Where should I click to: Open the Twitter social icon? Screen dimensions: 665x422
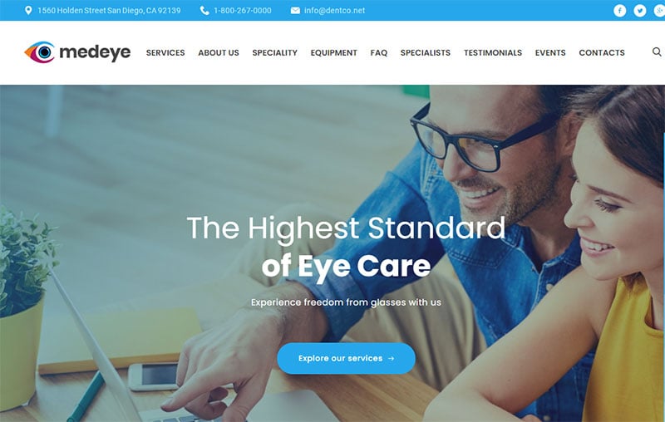tap(639, 11)
